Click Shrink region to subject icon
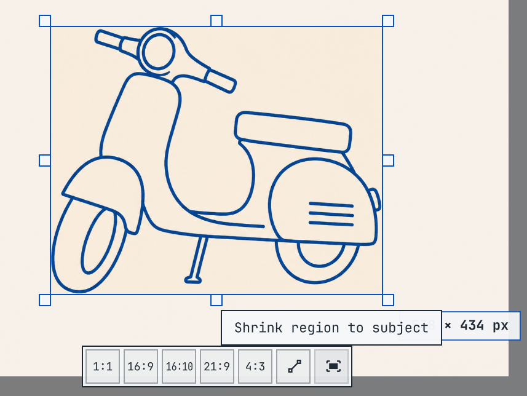This screenshot has width=527, height=396. point(331,366)
